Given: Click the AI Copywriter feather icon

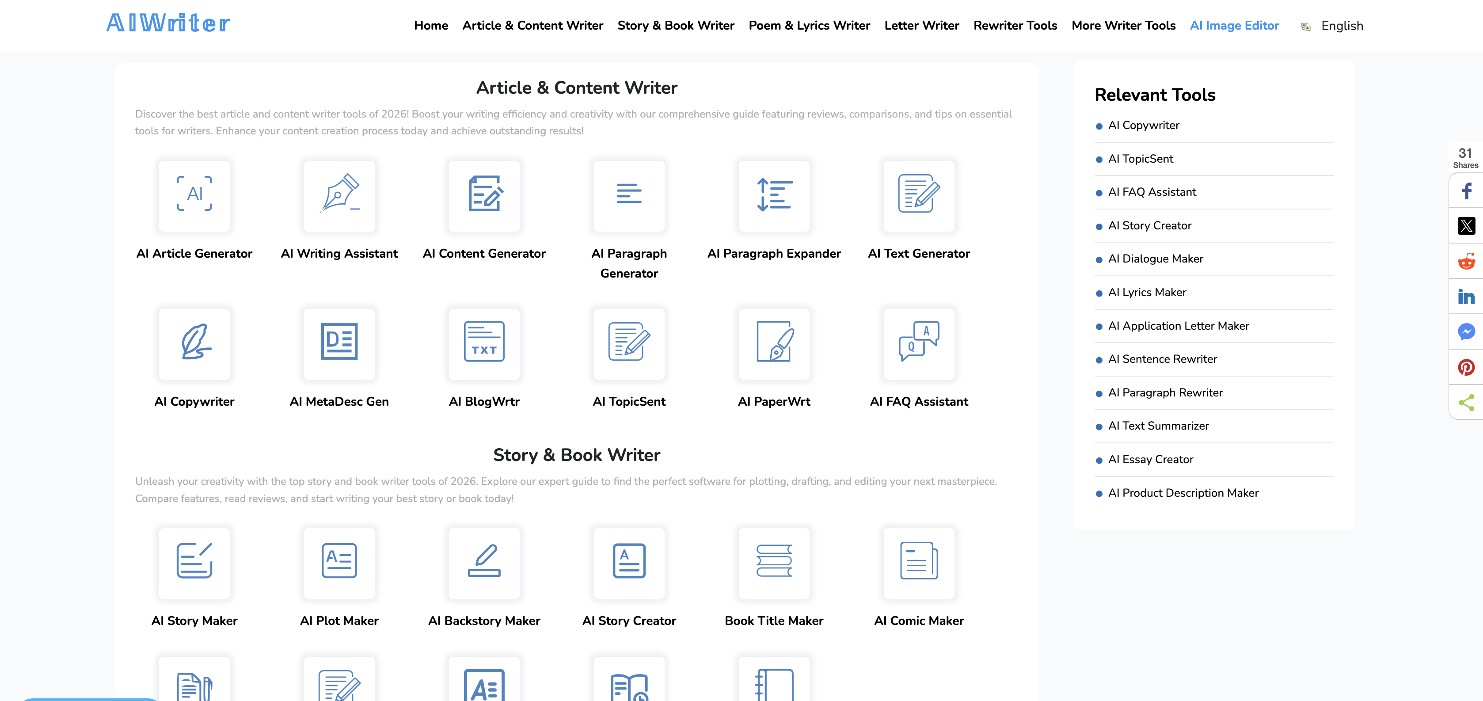Looking at the screenshot, I should pyautogui.click(x=194, y=344).
